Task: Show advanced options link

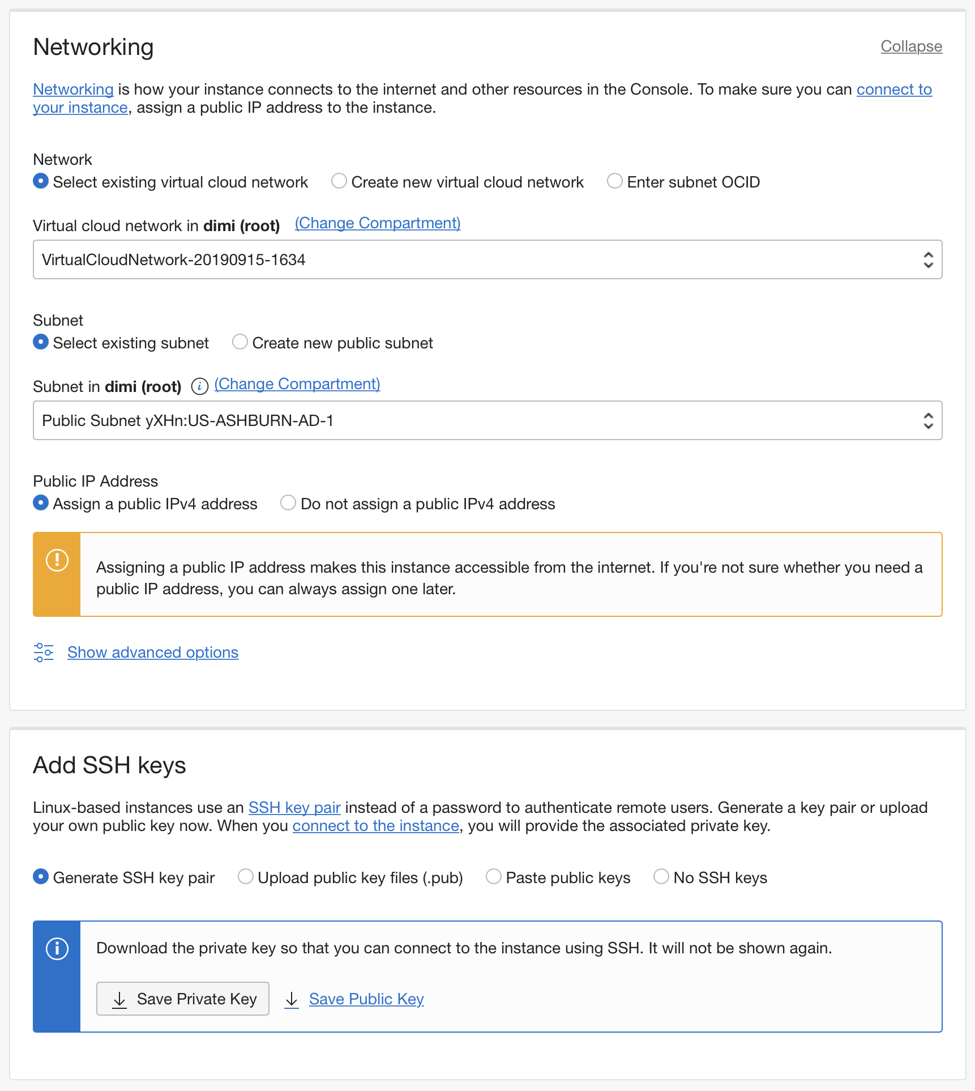Action: [x=153, y=653]
